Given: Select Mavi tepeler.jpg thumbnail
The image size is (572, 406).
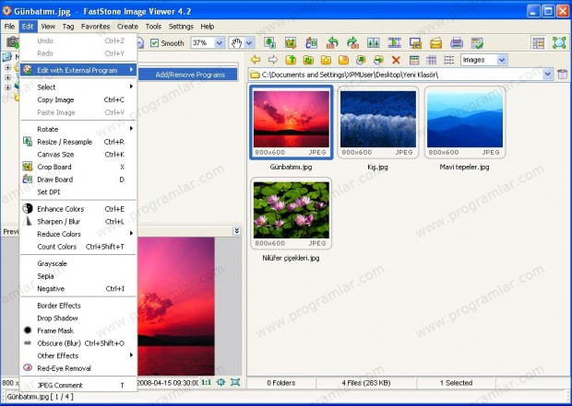Looking at the screenshot, I should tap(465, 122).
